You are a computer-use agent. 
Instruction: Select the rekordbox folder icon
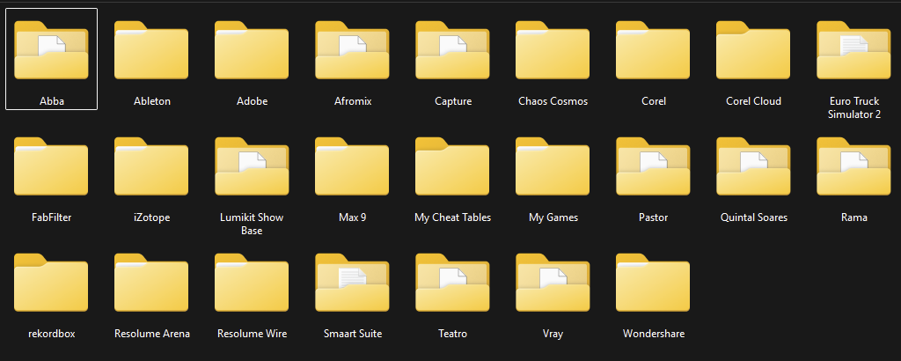coord(51,283)
